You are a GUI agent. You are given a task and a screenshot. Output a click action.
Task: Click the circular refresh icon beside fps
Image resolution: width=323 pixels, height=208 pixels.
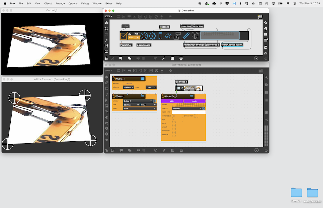pos(144,36)
